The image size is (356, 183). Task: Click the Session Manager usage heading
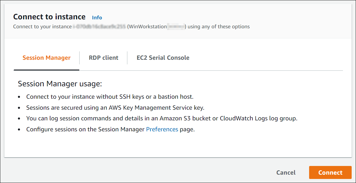pos(60,84)
